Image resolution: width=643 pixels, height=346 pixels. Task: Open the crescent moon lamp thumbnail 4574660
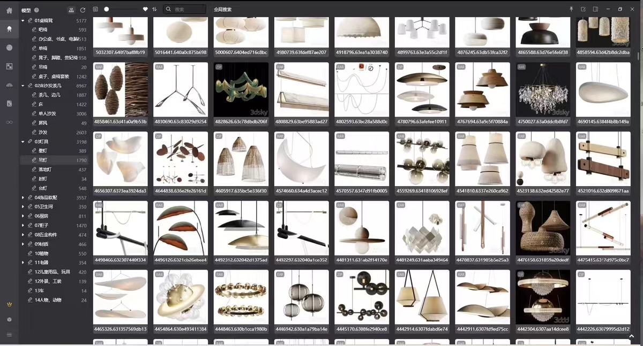pyautogui.click(x=302, y=159)
